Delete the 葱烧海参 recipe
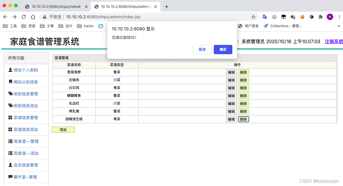 (243, 72)
